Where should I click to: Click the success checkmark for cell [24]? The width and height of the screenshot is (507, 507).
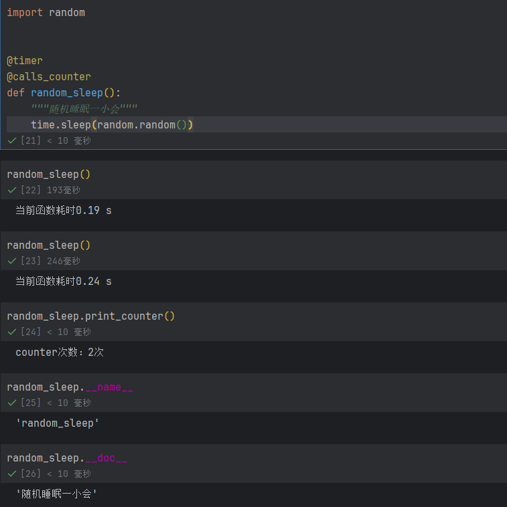click(12, 332)
